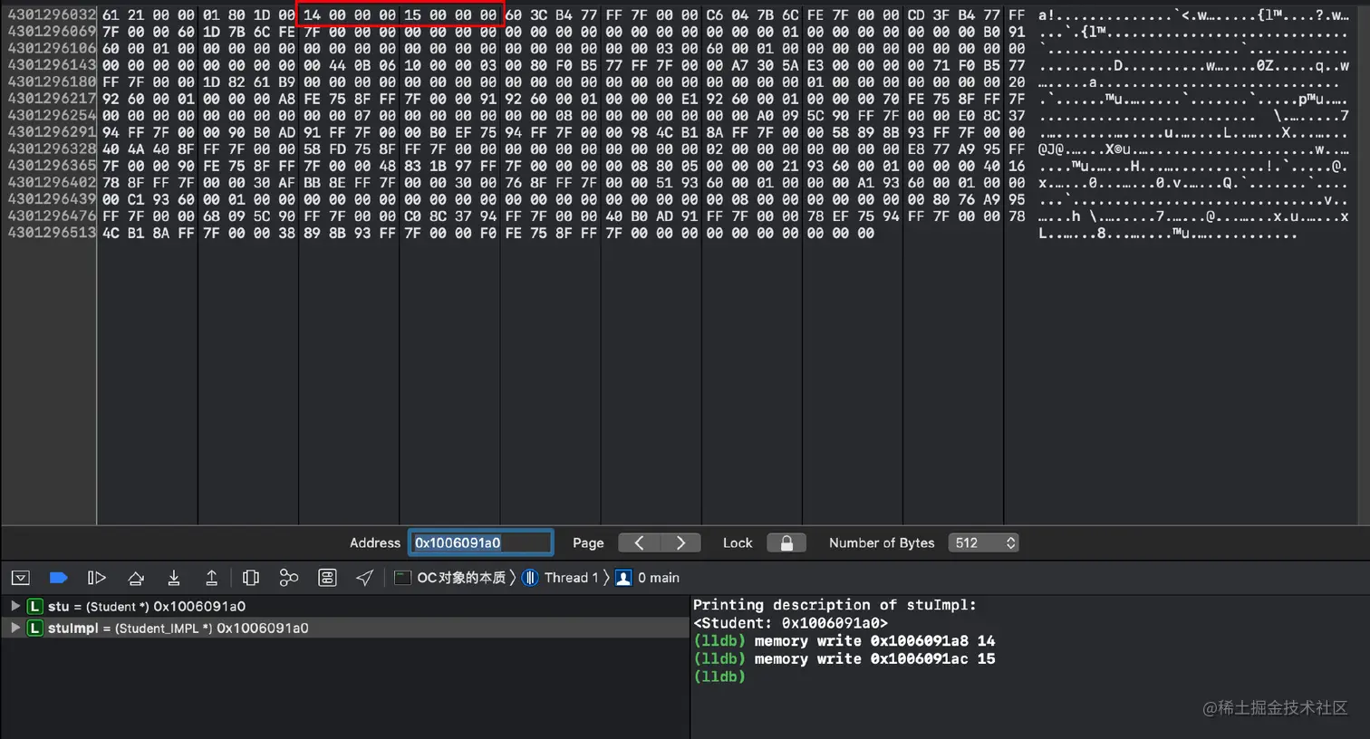Click console command 'memory write 0x1006091a8 14'
The height and width of the screenshot is (739, 1370).
click(874, 640)
